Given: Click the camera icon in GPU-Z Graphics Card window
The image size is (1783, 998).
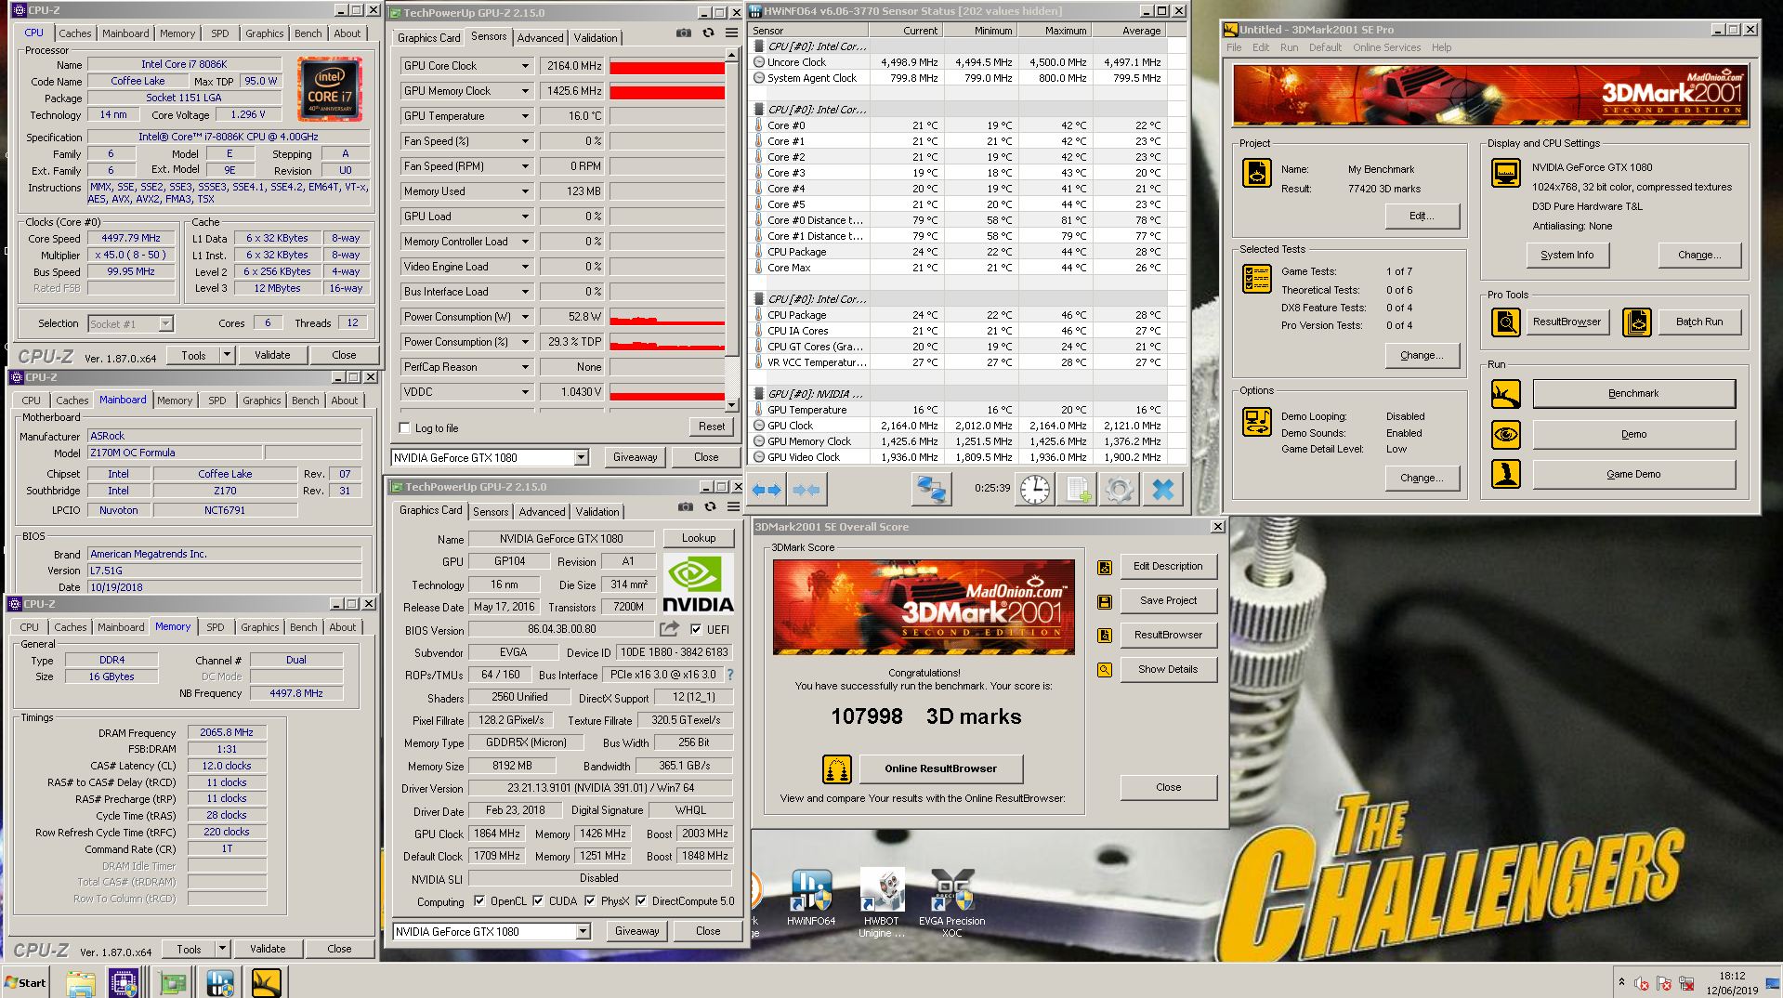Looking at the screenshot, I should [x=685, y=506].
